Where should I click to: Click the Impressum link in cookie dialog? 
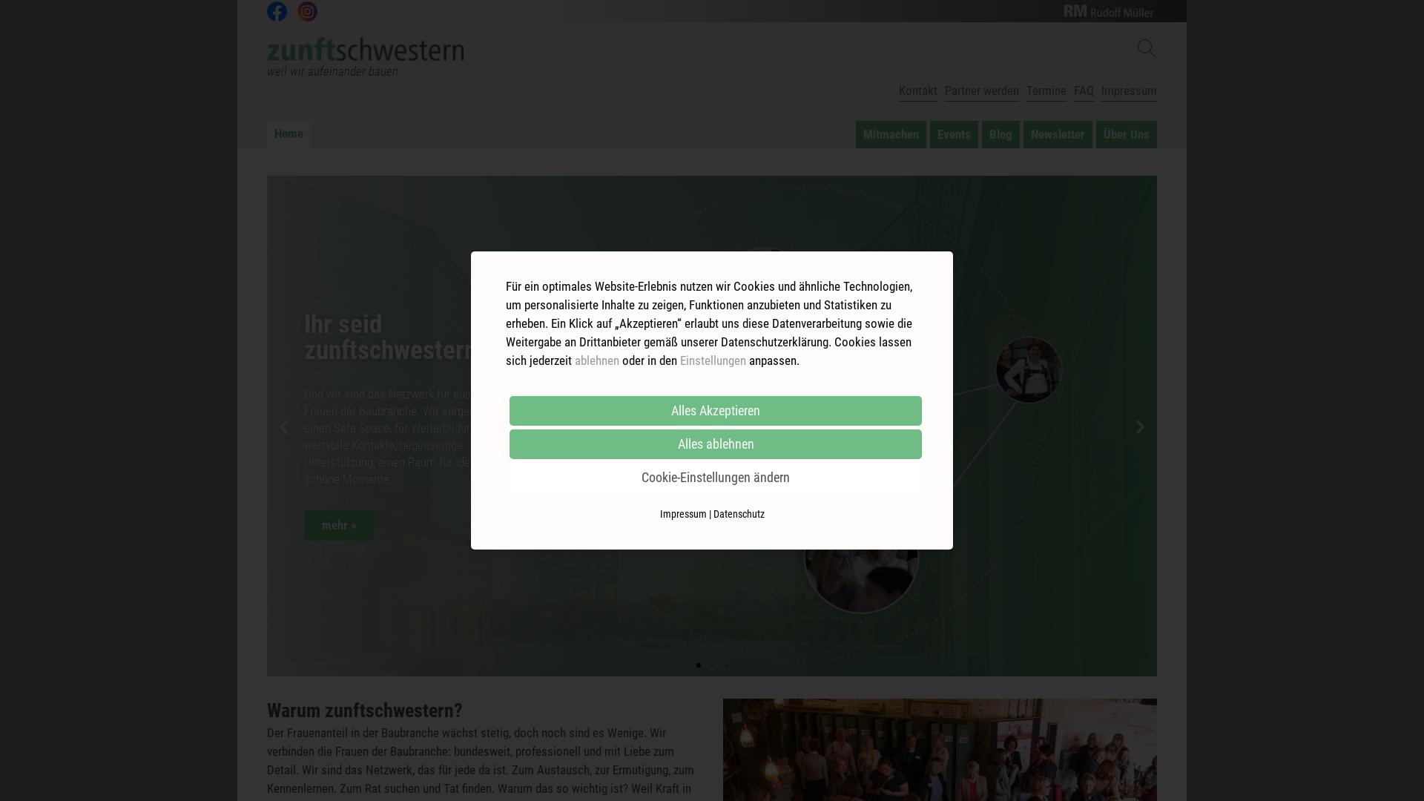(682, 513)
